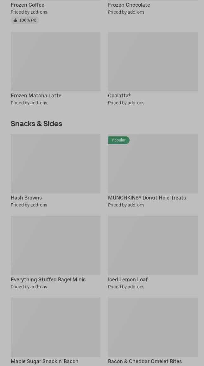
Task: Select the Bacon & Cheddar Omelet Bites image
Action: click(x=153, y=327)
